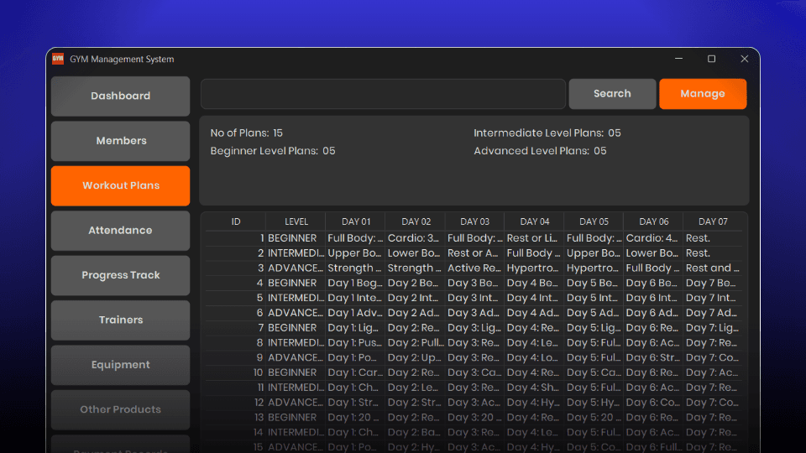Image resolution: width=806 pixels, height=453 pixels.
Task: Click 'Day 1 Adv...' cell in row 6
Action: point(355,313)
